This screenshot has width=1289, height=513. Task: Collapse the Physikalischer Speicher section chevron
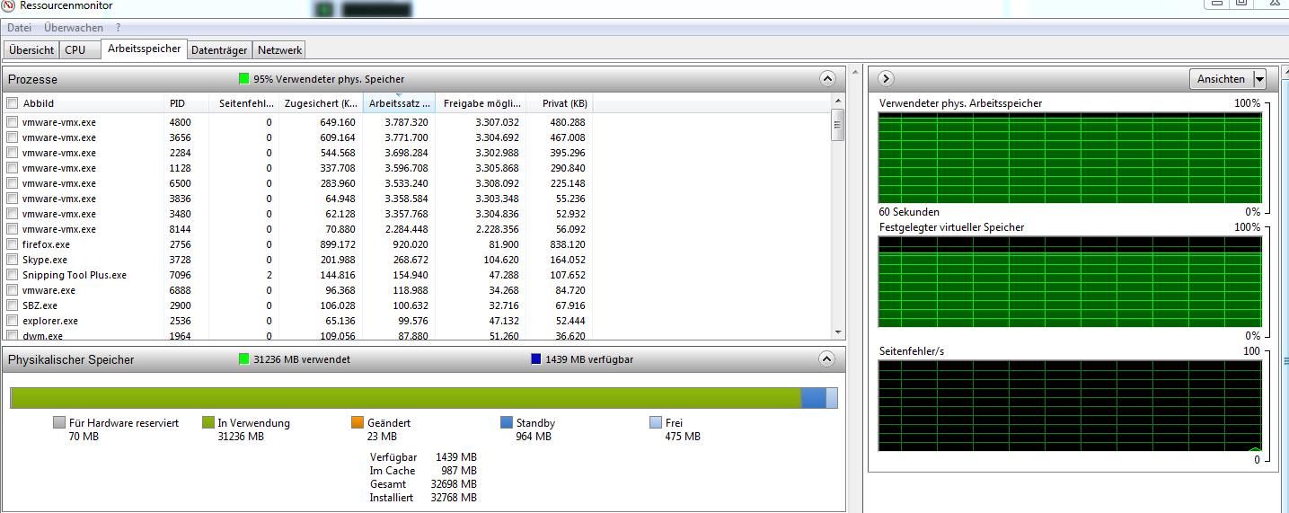[827, 359]
